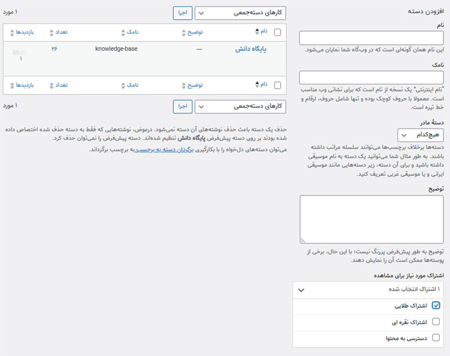Click views chart icon in پایگاه دانش row
Viewport: 450px width, 356px height.
click(x=21, y=55)
